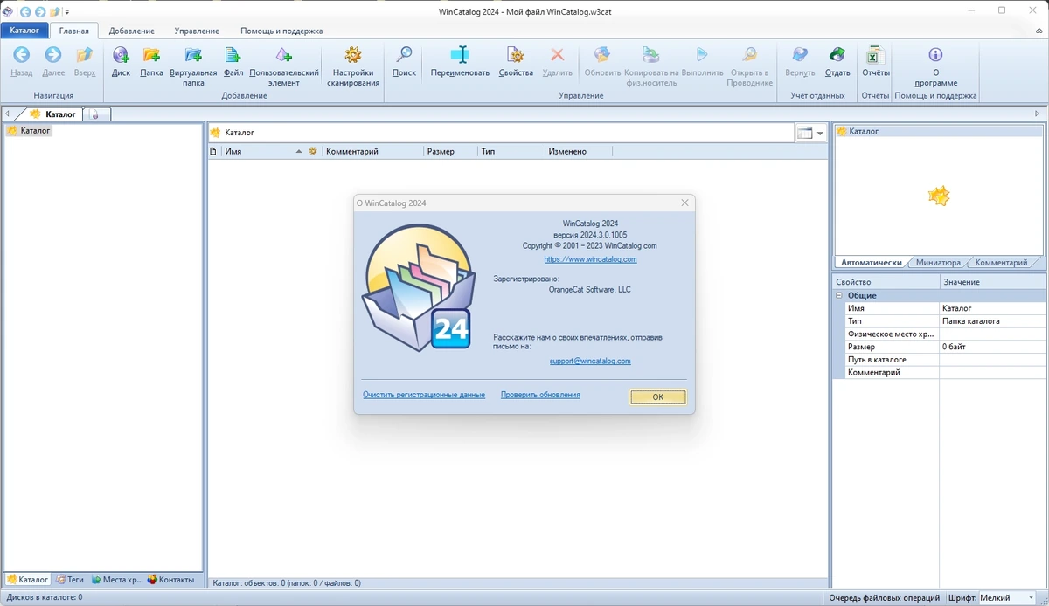Click Проверить обновления link
The height and width of the screenshot is (606, 1049).
[540, 395]
